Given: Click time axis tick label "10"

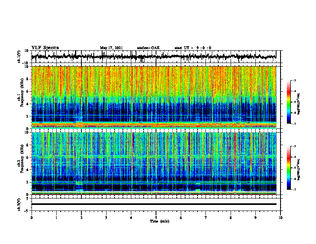Looking at the screenshot, I should click(280, 218).
